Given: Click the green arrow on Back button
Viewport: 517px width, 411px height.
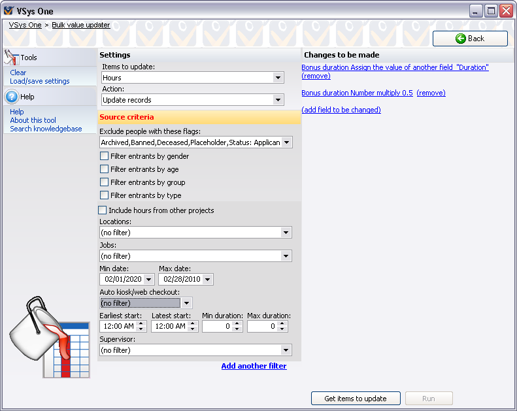Looking at the screenshot, I should pyautogui.click(x=460, y=39).
